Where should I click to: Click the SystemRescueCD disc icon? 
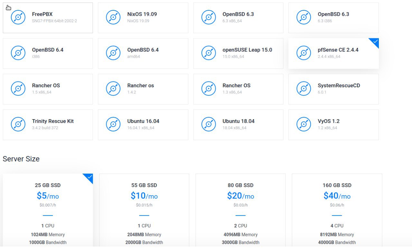coord(304,89)
